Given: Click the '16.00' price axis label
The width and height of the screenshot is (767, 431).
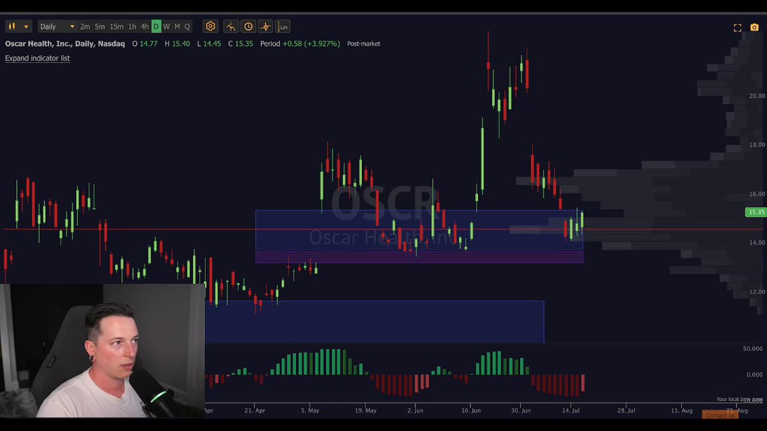Looking at the screenshot, I should tap(757, 194).
